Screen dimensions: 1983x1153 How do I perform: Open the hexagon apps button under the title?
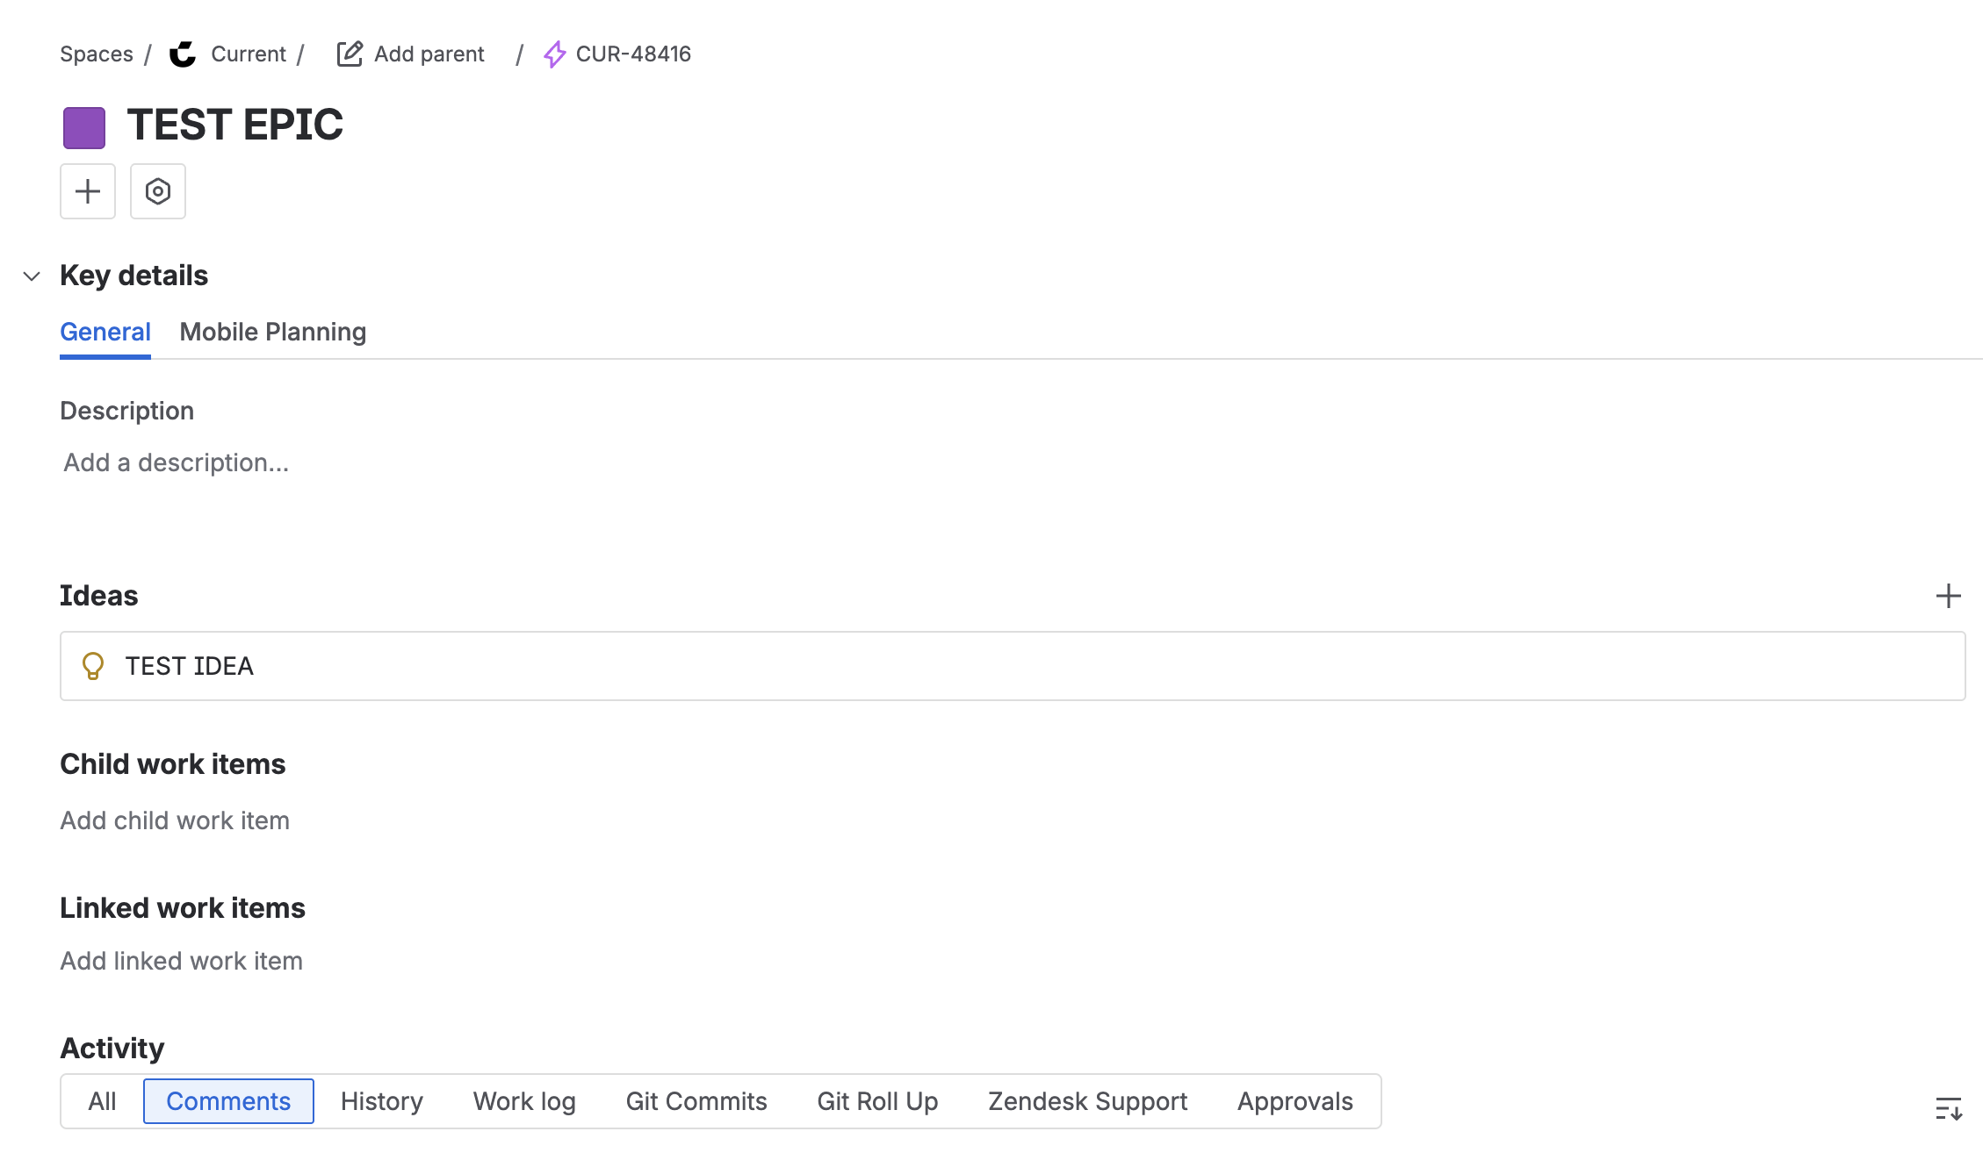pyautogui.click(x=158, y=191)
